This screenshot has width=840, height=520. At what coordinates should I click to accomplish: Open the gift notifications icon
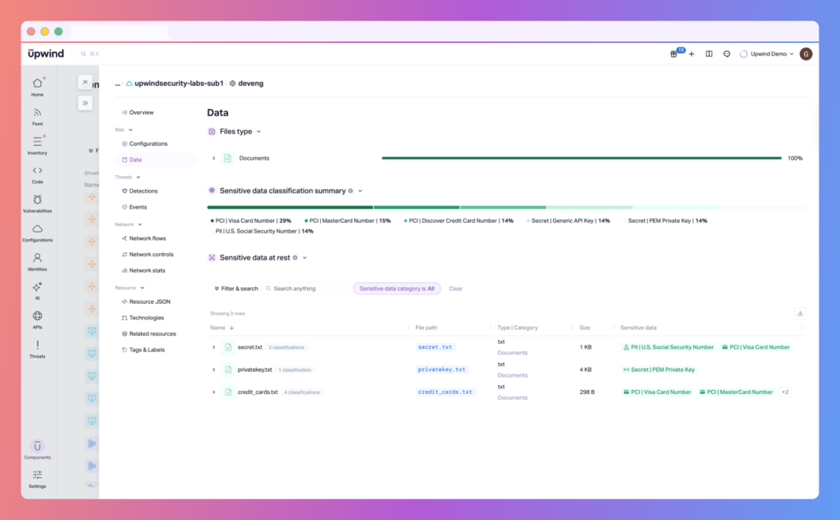point(674,54)
